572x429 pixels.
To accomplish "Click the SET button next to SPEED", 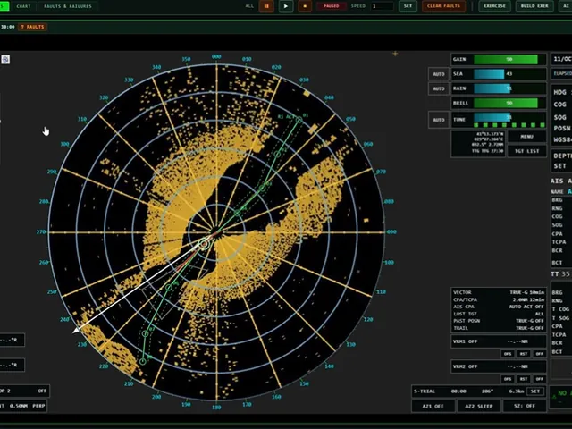I will coord(408,6).
